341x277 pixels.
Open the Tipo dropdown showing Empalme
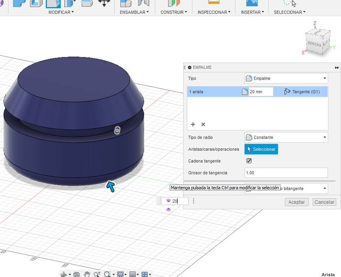click(x=286, y=78)
